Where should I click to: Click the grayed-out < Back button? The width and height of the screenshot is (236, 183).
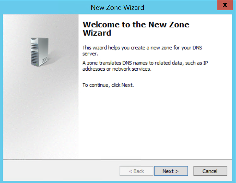tap(136, 171)
